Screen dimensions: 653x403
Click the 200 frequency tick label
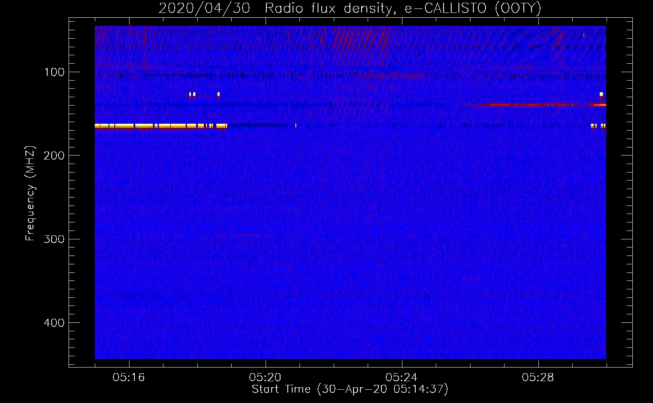pos(54,156)
